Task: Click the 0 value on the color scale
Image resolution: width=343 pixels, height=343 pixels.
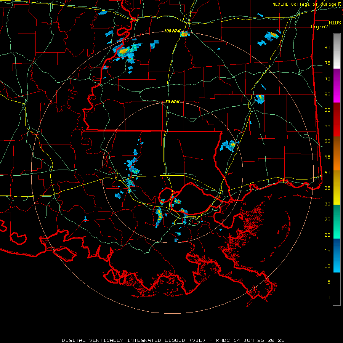Action: (x=329, y=298)
